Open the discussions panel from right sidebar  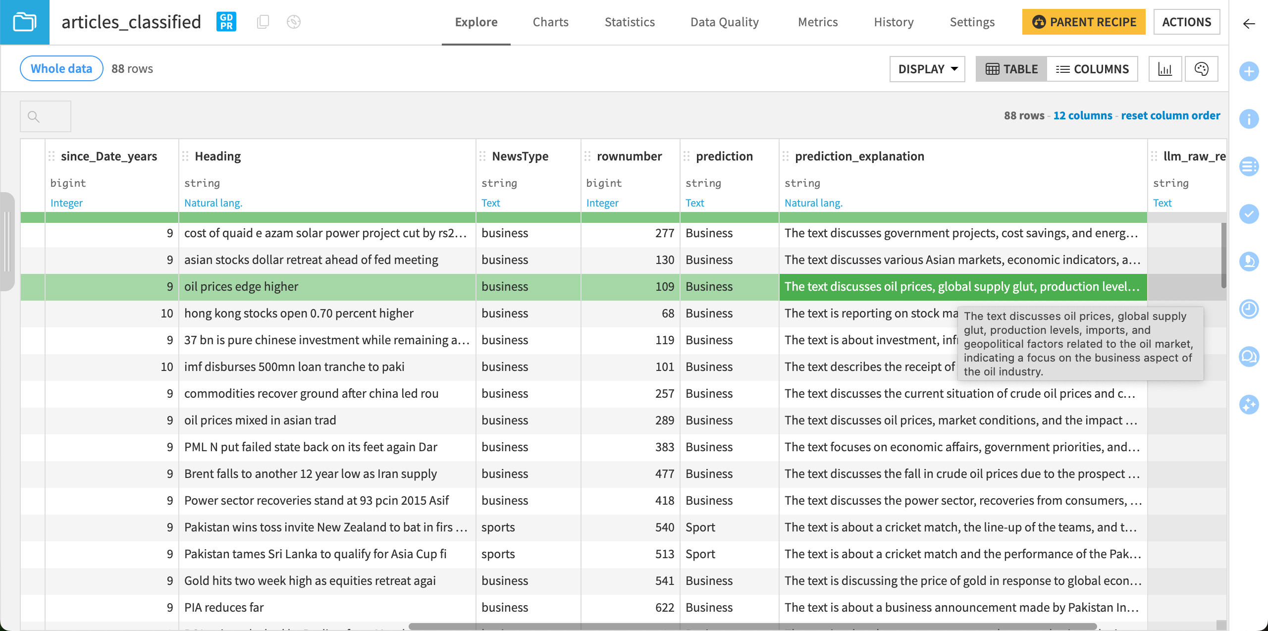[x=1249, y=356]
